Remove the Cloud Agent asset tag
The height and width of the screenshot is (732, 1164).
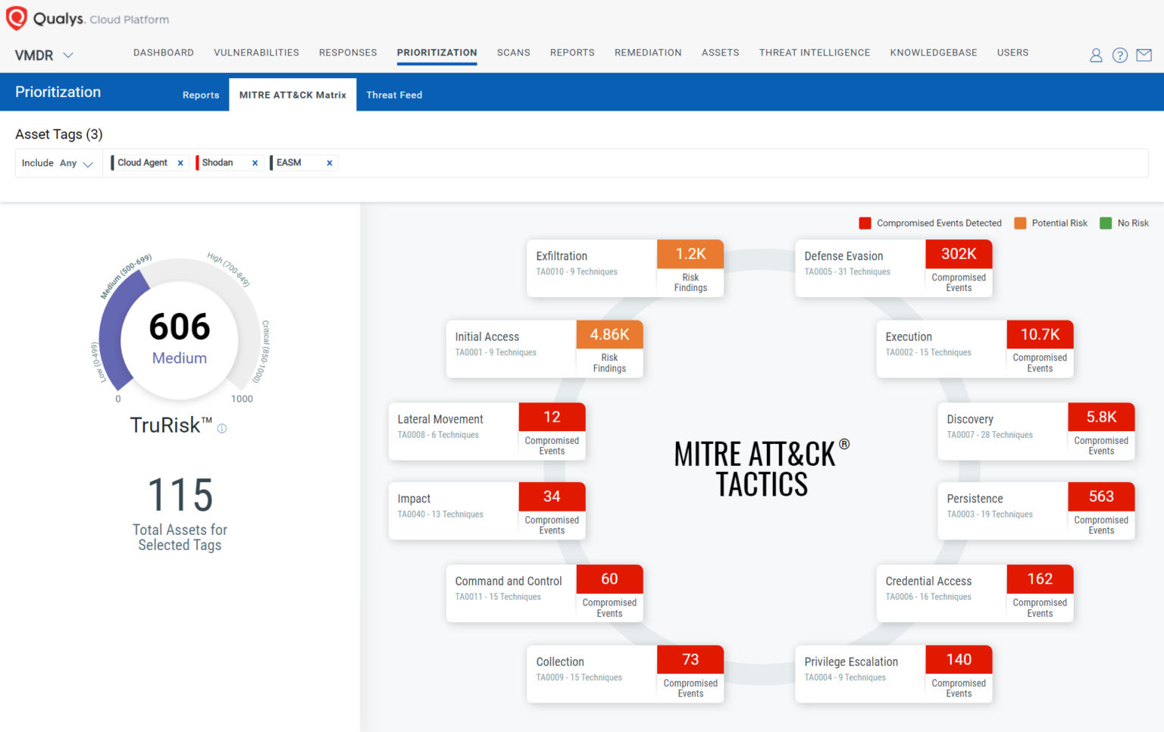pyautogui.click(x=180, y=162)
